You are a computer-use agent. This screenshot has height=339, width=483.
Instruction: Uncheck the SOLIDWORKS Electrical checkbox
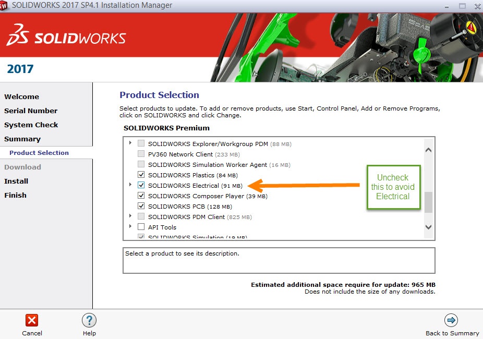click(141, 185)
